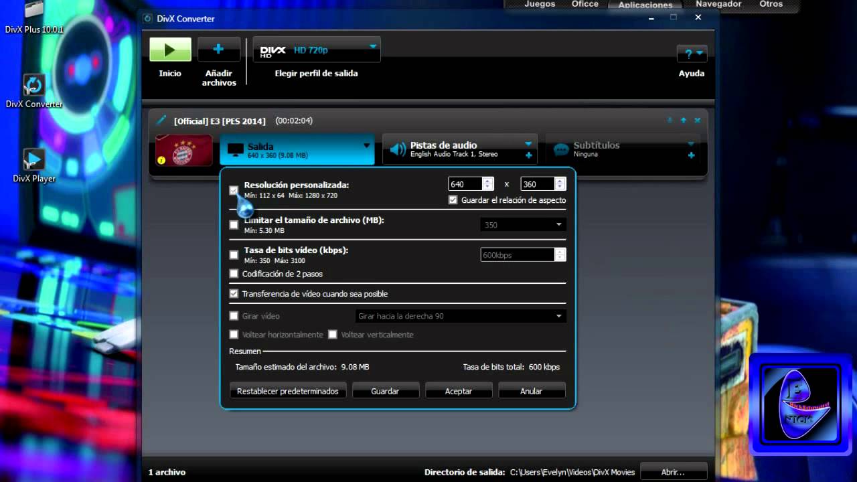Click the Abrir... output directory button

click(x=673, y=472)
